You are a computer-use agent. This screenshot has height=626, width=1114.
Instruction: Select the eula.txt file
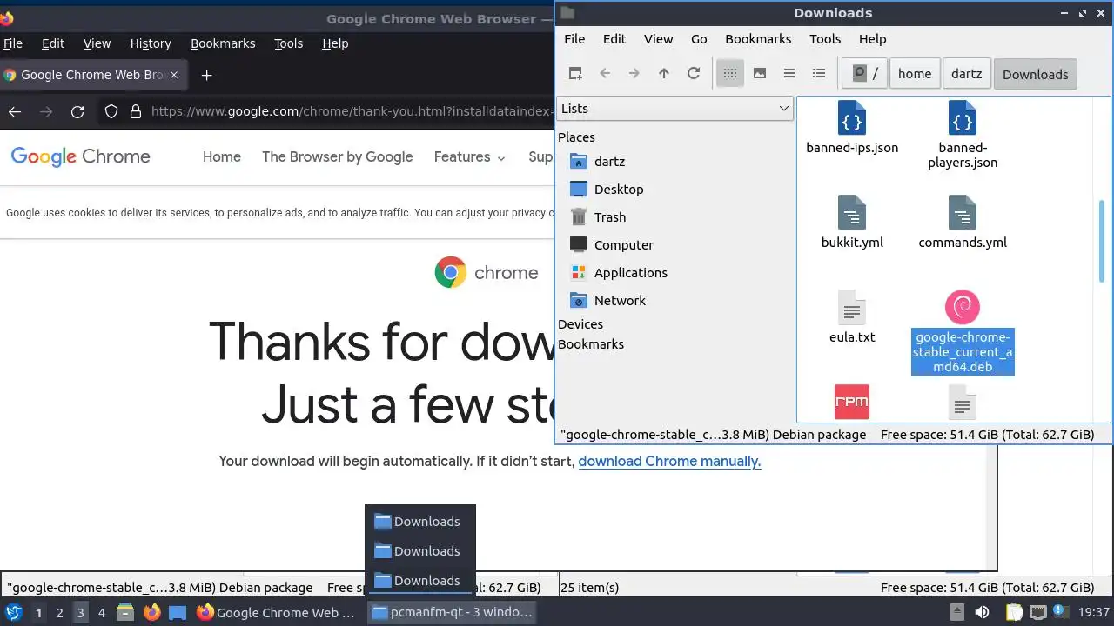(852, 316)
